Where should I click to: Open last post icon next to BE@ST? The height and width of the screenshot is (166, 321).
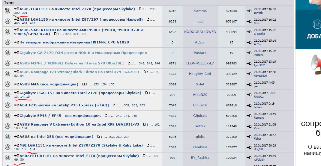(x=249, y=147)
